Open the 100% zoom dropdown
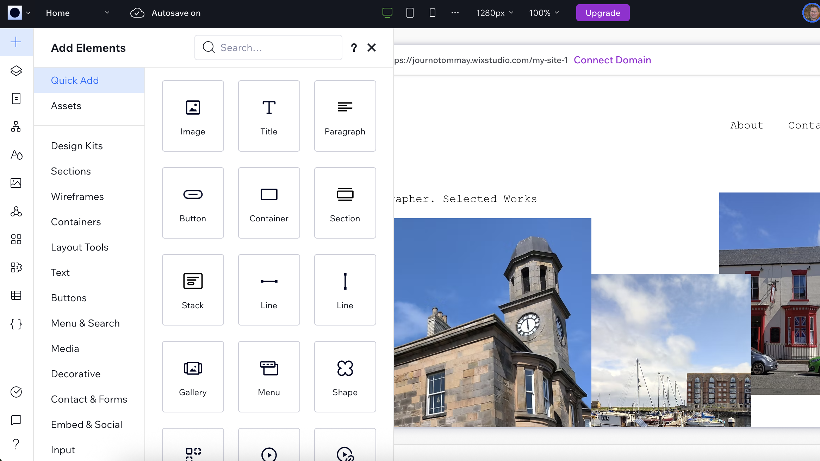This screenshot has height=461, width=820. (x=544, y=13)
